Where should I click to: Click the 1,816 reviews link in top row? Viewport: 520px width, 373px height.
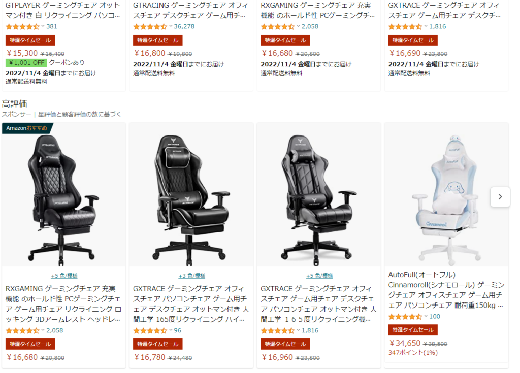(x=437, y=26)
